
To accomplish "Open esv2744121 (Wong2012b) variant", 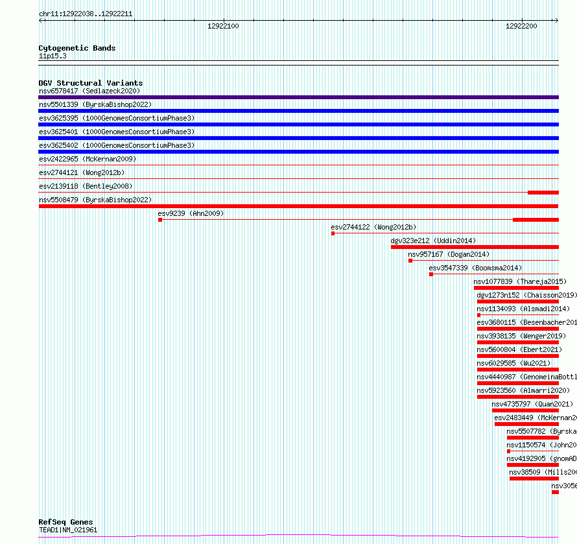I will click(82, 172).
